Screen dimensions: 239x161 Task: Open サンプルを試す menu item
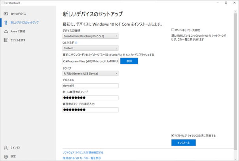point(18,40)
